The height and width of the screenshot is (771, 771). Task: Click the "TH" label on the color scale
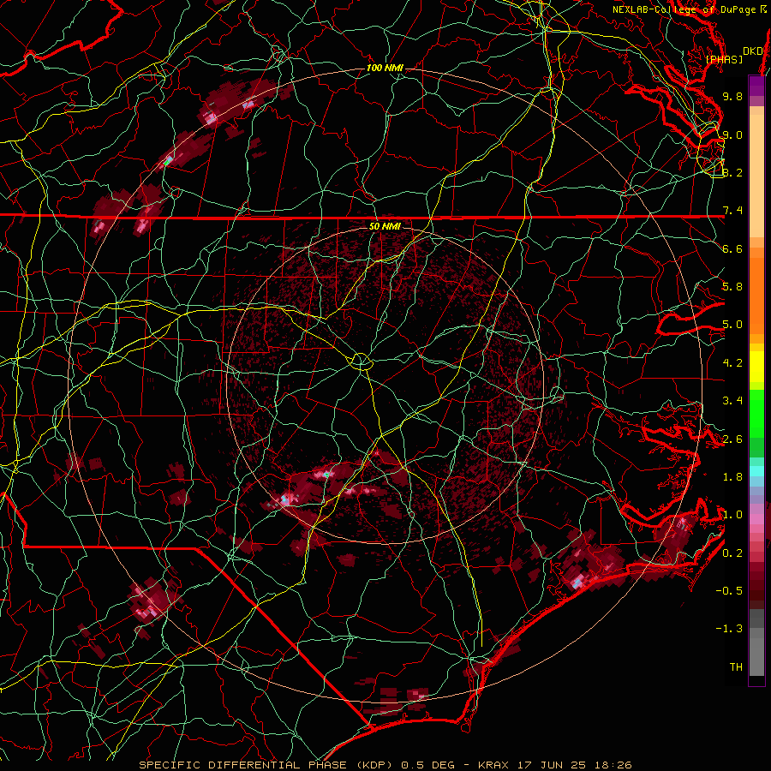[736, 667]
